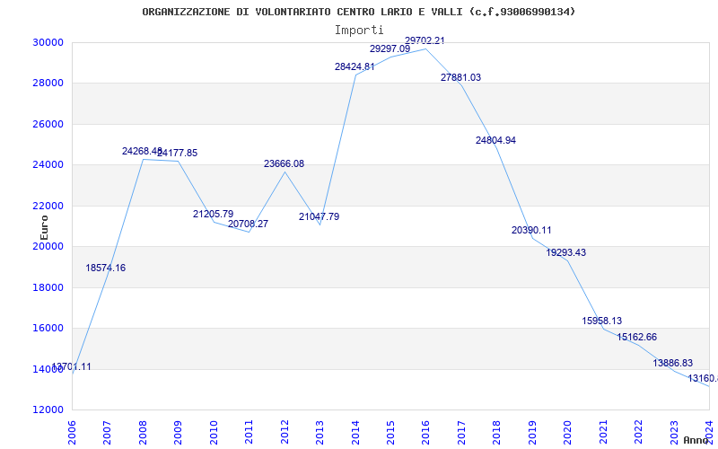Image resolution: width=718 pixels, height=449 pixels.
Task: Click x-axis year 2006
Action: pyautogui.click(x=73, y=432)
